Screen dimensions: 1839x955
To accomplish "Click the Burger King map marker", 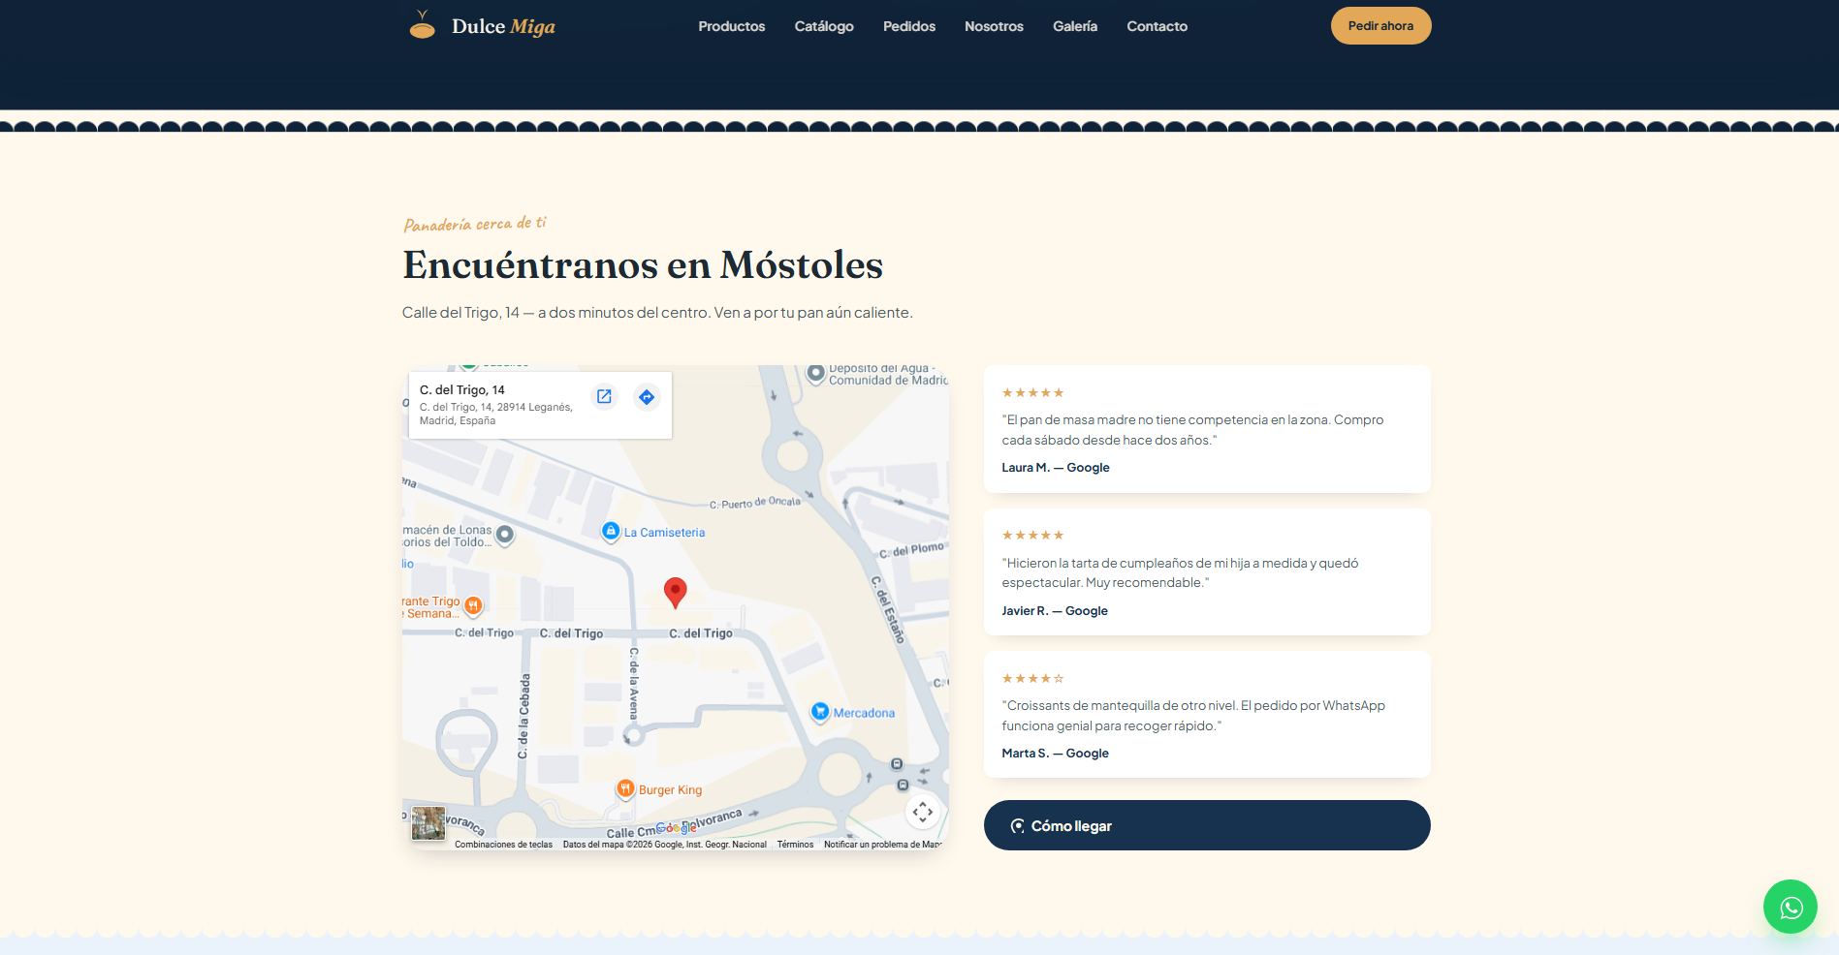I will tap(625, 788).
